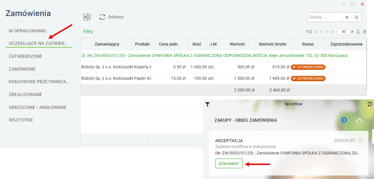The width and height of the screenshot is (374, 179).
Task: Open the Filtry filters panel
Action: (x=88, y=32)
